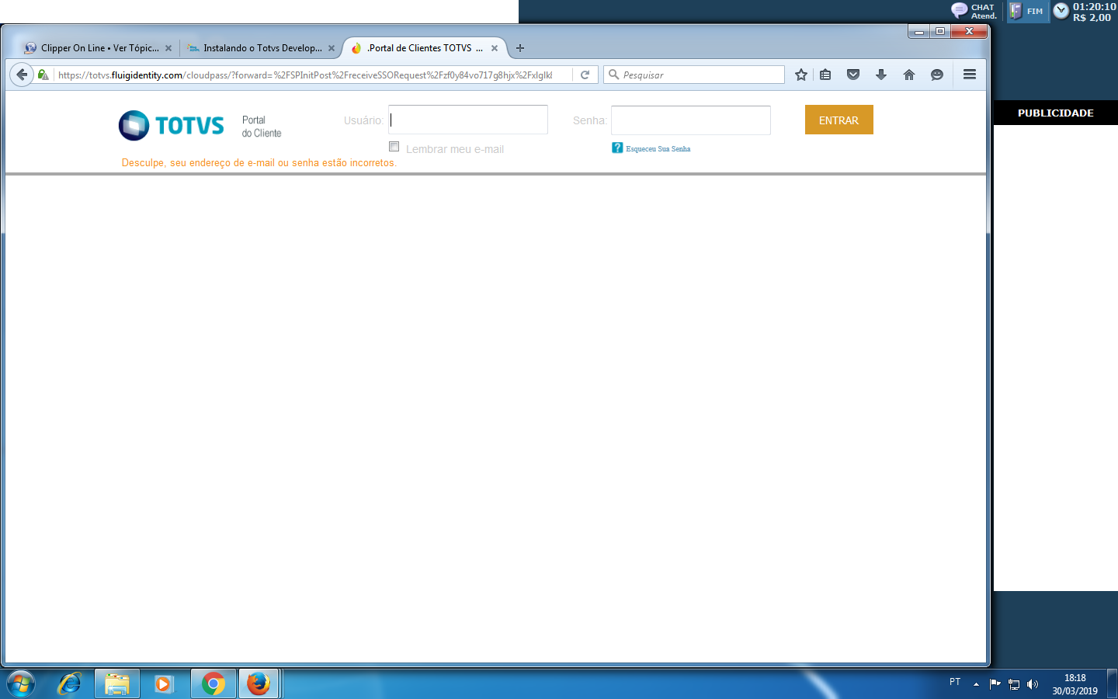Close the Instalando o Totvs tab
This screenshot has height=699, width=1118.
tap(332, 48)
